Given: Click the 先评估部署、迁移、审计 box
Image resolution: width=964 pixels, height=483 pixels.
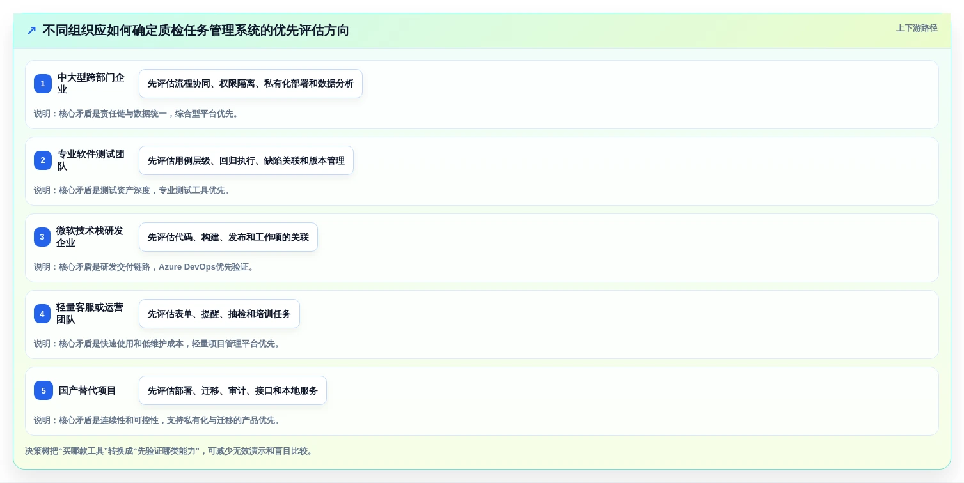Looking at the screenshot, I should click(233, 390).
